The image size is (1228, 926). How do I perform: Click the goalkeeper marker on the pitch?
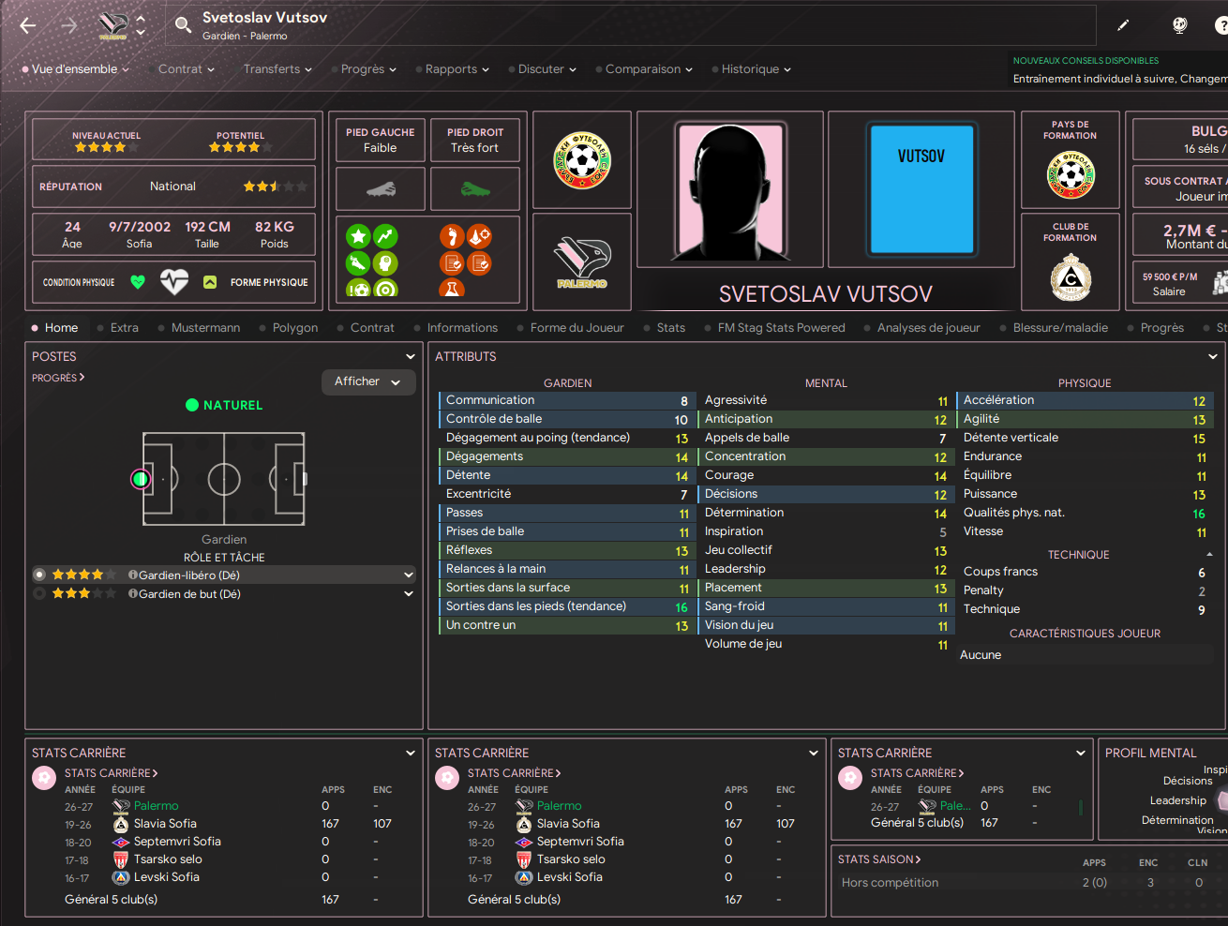click(x=141, y=479)
